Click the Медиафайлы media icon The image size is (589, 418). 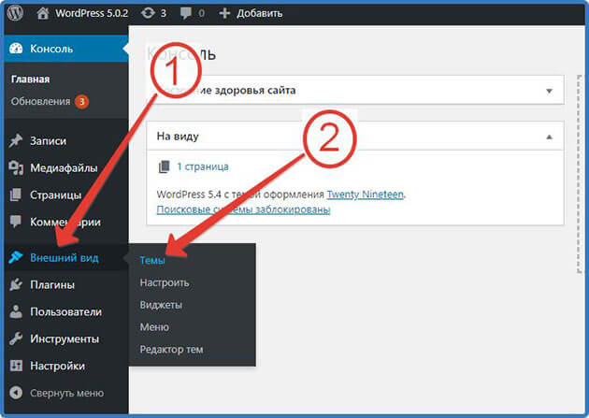point(16,168)
